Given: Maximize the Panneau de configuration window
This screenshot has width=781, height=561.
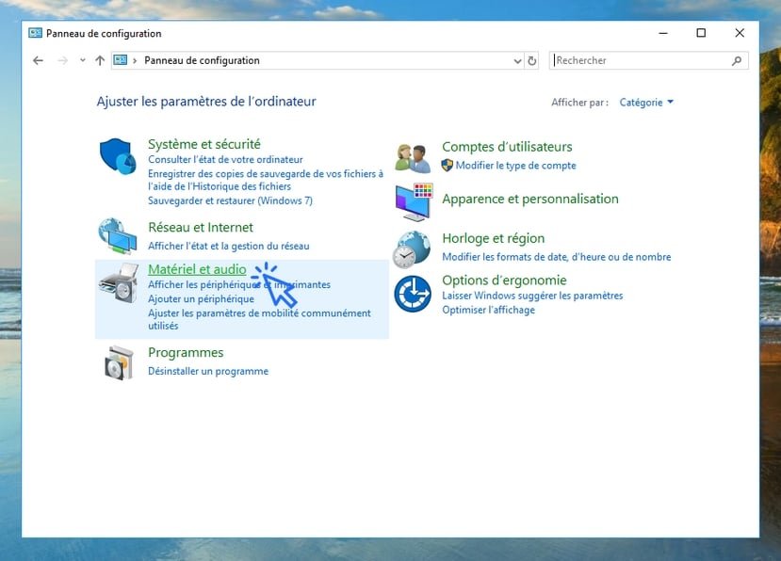Looking at the screenshot, I should [701, 33].
